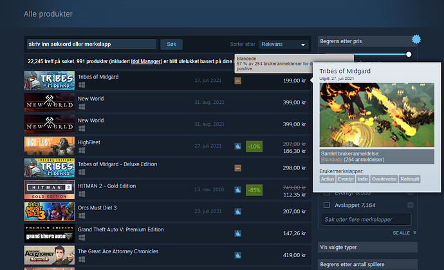
Task: Click the Overlevelse tag in the hover popup
Action: (384, 179)
